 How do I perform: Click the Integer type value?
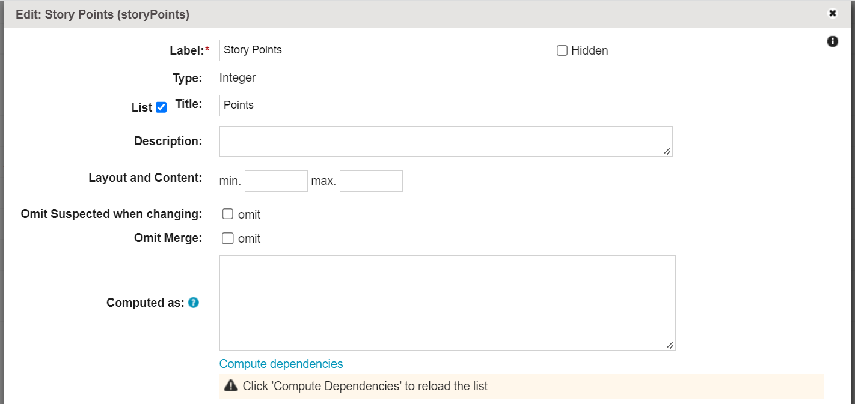237,77
